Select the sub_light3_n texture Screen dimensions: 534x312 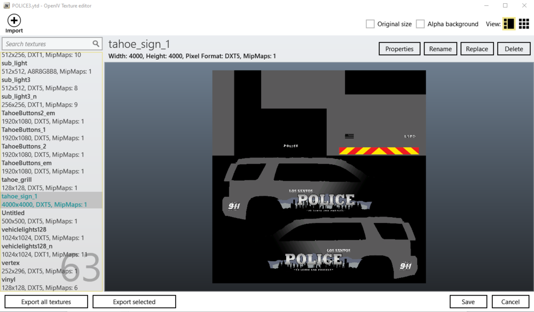click(x=51, y=101)
